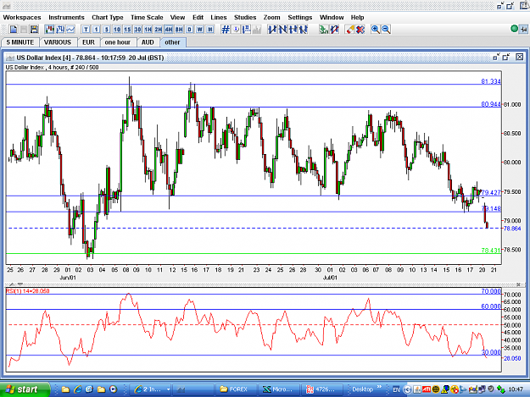530x397 pixels.
Task: Click the fourth line drawing tool icon
Action: 304,30
